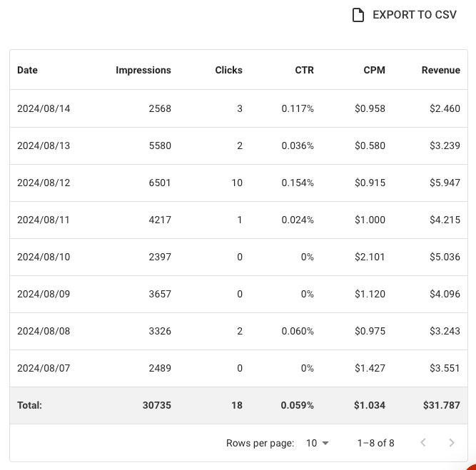Go to the next page arrow
The height and width of the screenshot is (470, 476).
451,443
